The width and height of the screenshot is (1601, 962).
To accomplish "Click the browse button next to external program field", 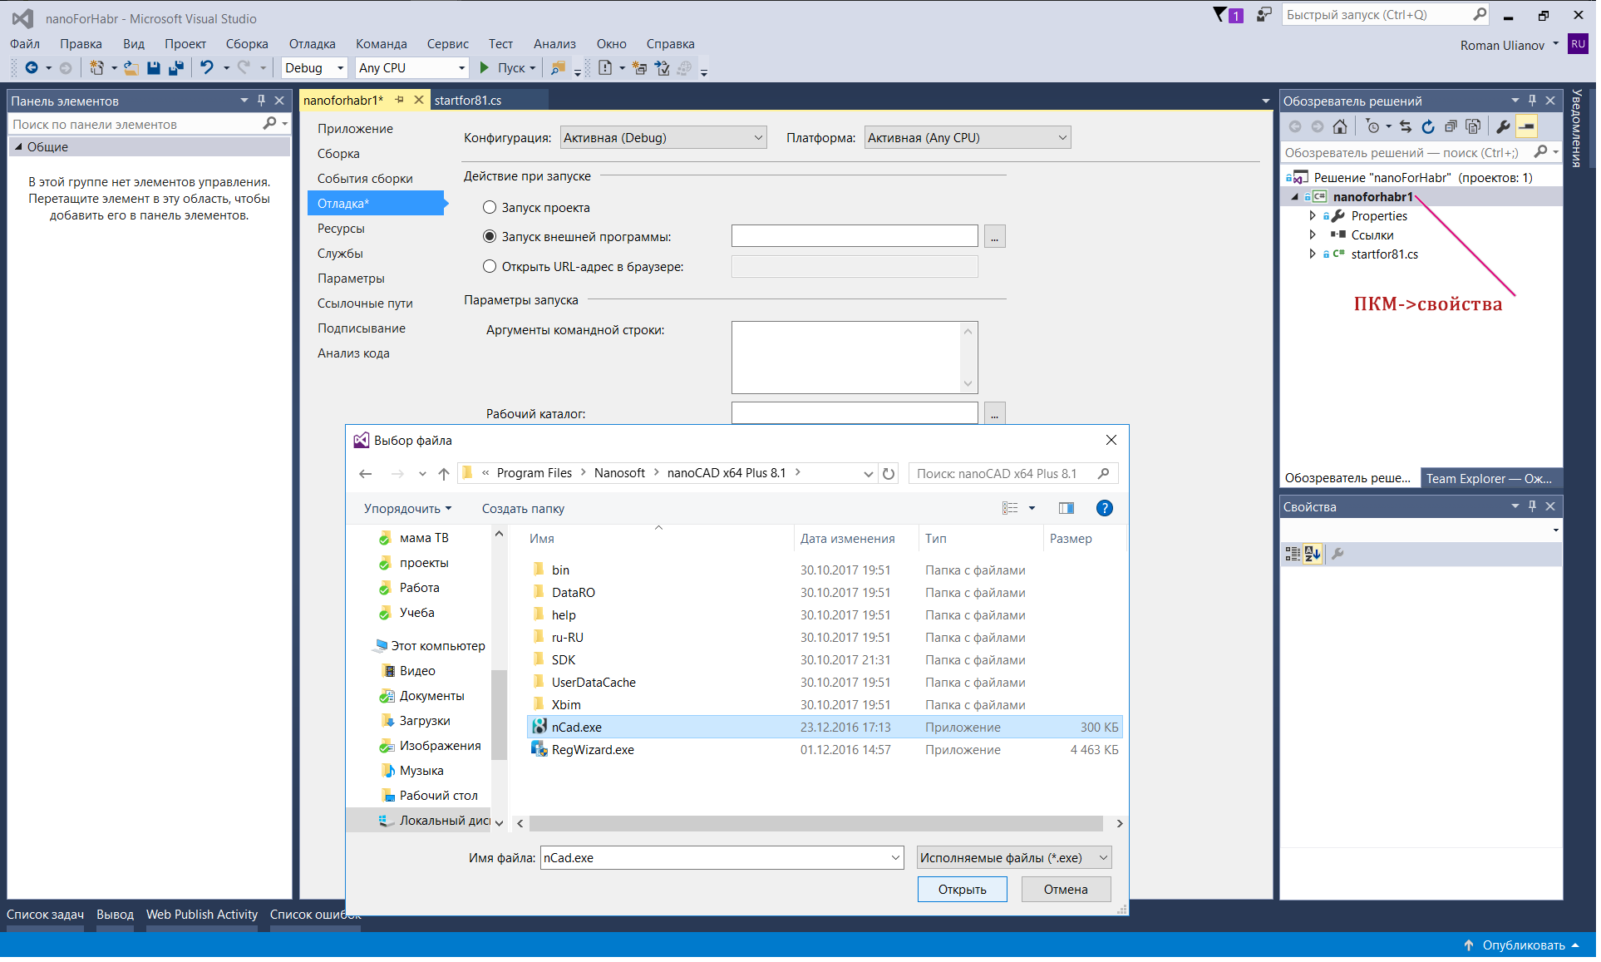I will pos(995,237).
